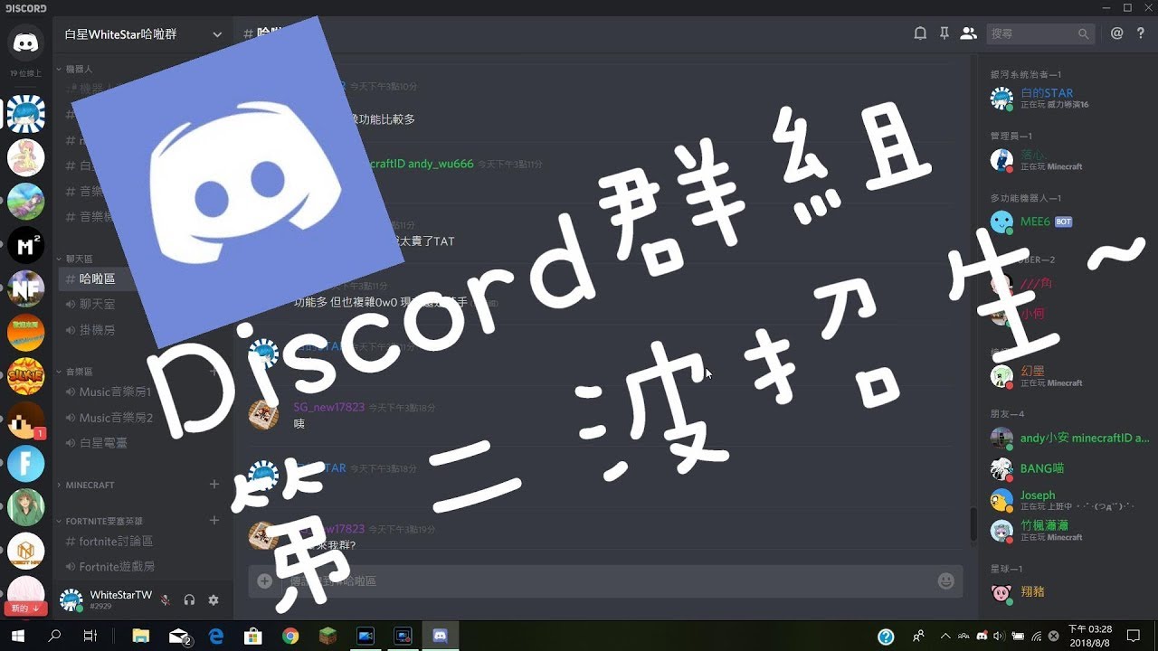Toggle headphone deafen in user panel
This screenshot has height=651, width=1158.
(x=189, y=599)
